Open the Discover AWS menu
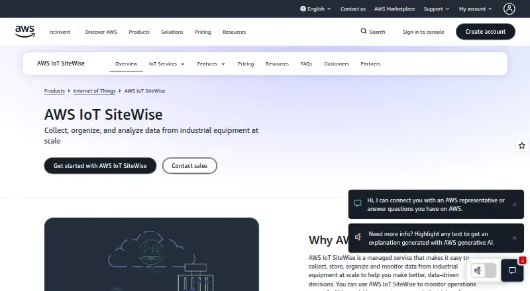Image resolution: width=530 pixels, height=291 pixels. [101, 32]
